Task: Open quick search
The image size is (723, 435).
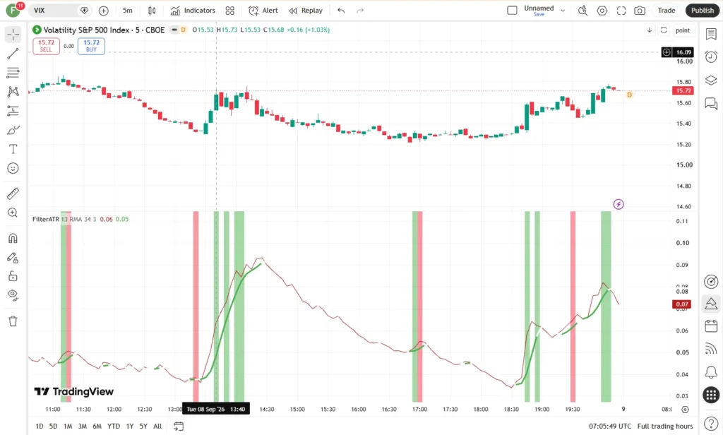Action: point(582,10)
